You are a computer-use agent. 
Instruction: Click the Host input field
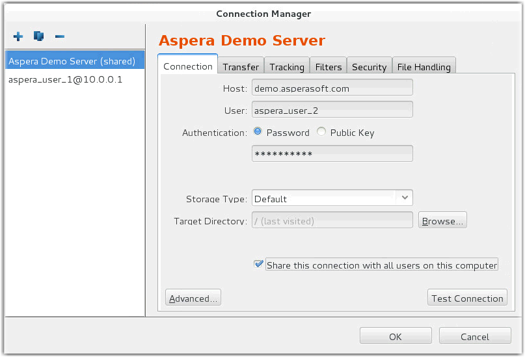332,88
